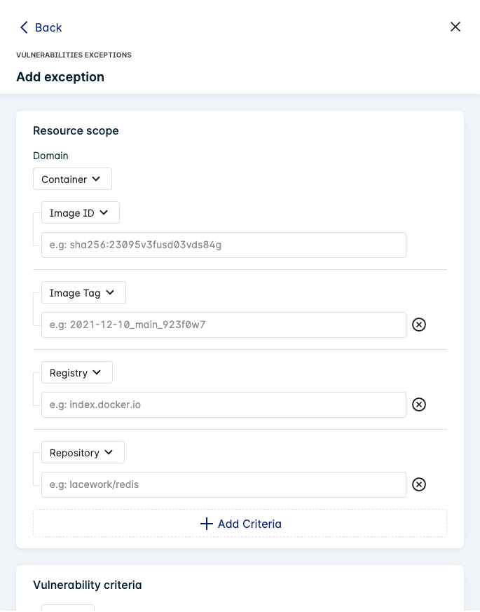The image size is (480, 612).
Task: Click into the Image Tag text field
Action: point(224,325)
